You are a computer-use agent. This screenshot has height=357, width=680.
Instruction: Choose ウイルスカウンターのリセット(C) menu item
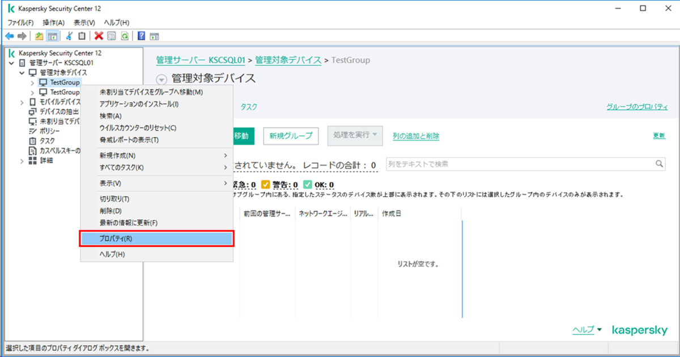(x=156, y=128)
